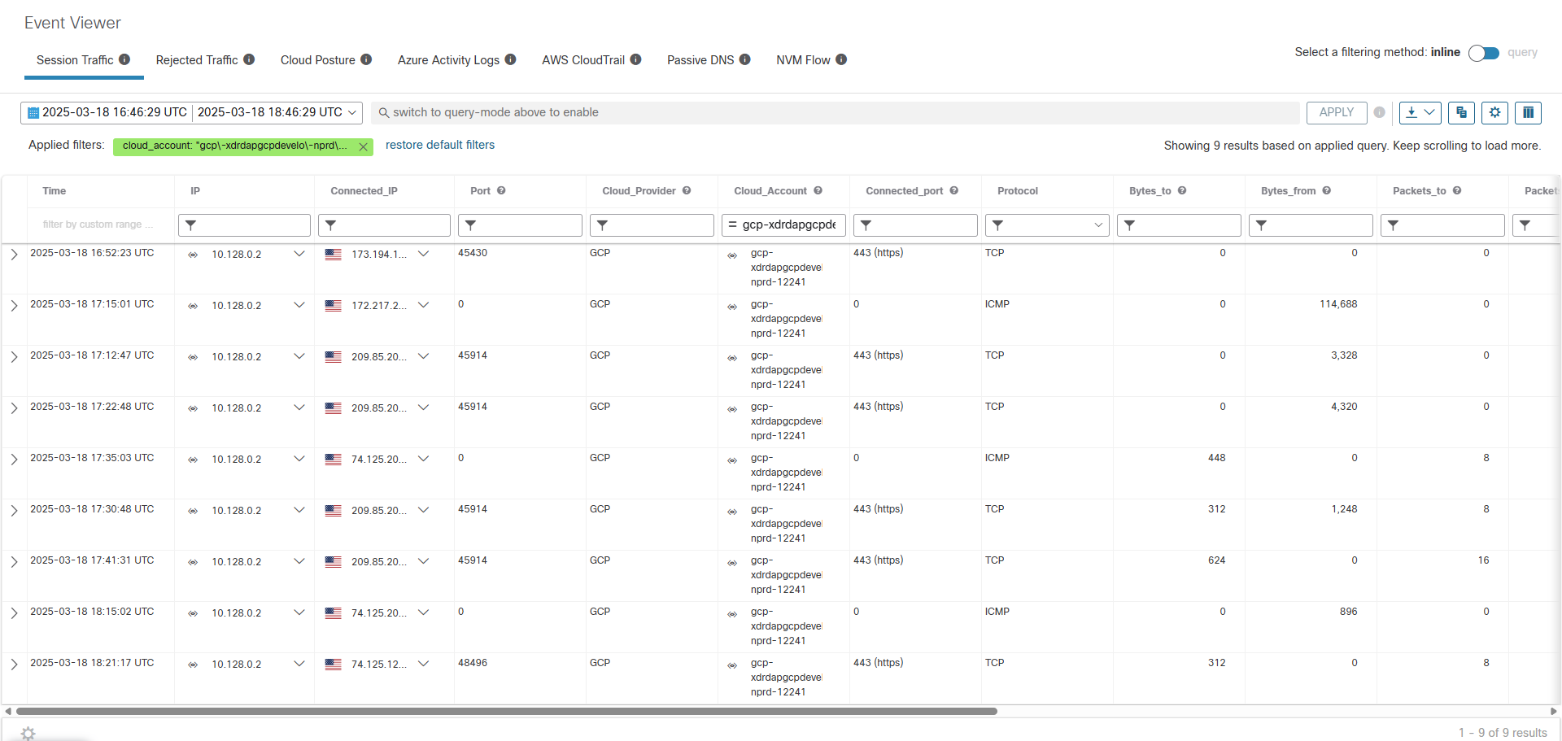The width and height of the screenshot is (1562, 741).
Task: Open the Passive DNS tab
Action: point(700,60)
